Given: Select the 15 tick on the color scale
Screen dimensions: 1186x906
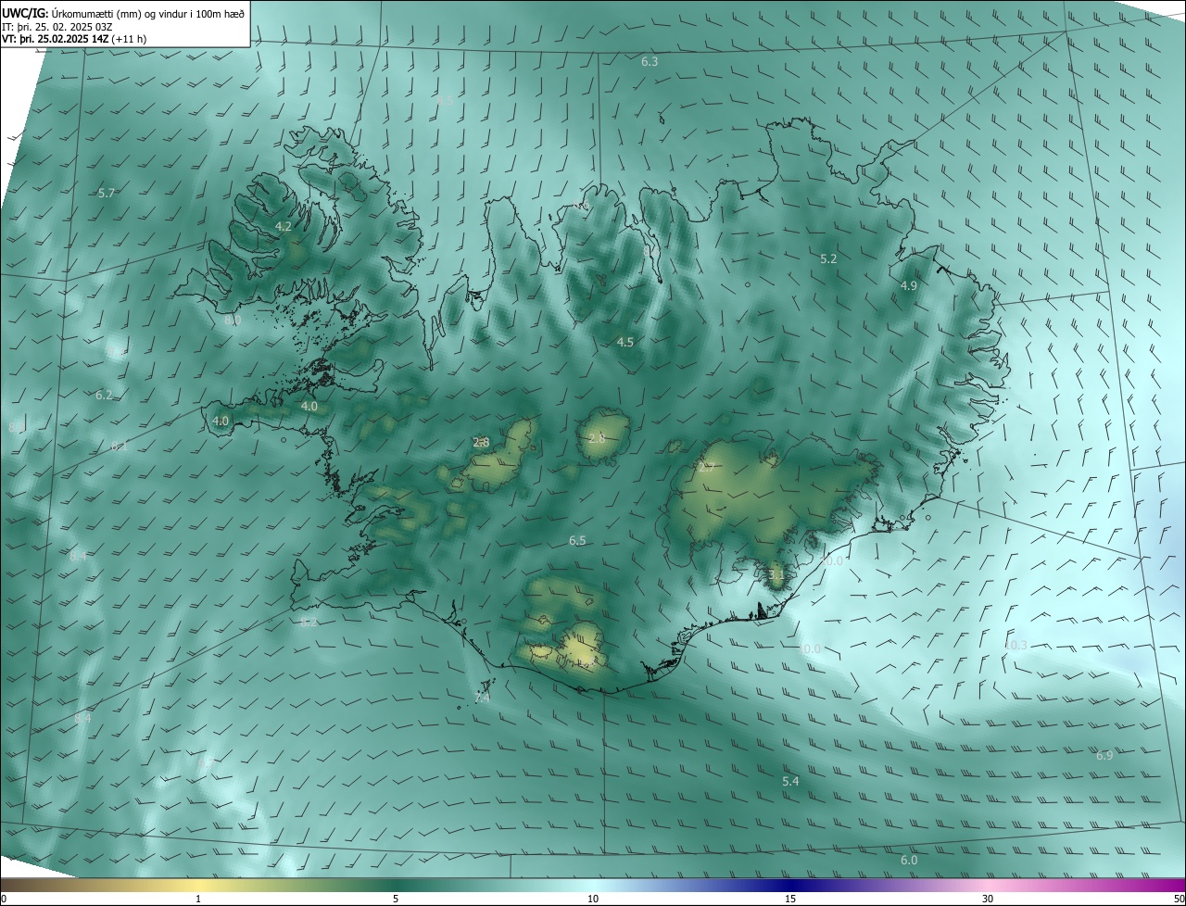Looking at the screenshot, I should coord(790,900).
